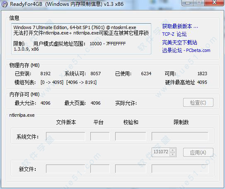Click the 最大允许 value 4096

[45, 103]
